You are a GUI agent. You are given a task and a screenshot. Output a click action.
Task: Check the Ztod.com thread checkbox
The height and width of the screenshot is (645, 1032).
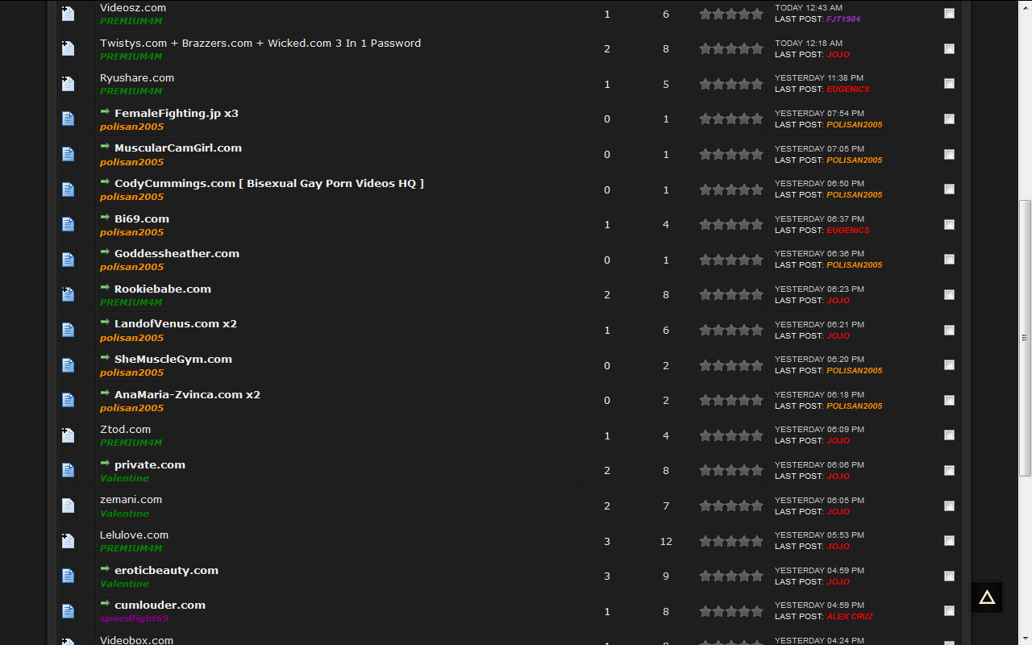pos(949,435)
